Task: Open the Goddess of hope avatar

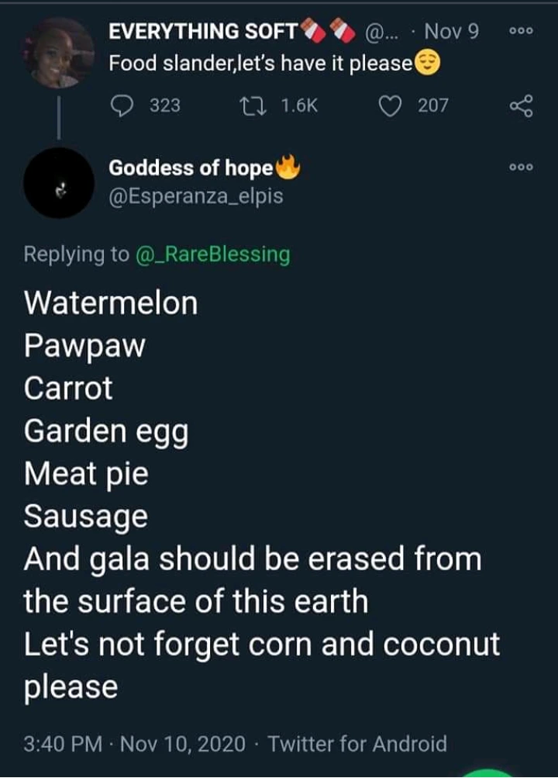Action: click(59, 182)
